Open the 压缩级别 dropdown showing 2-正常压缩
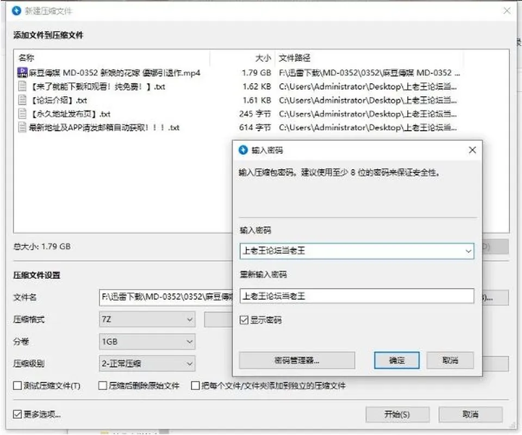The image size is (522, 435). tap(147, 363)
